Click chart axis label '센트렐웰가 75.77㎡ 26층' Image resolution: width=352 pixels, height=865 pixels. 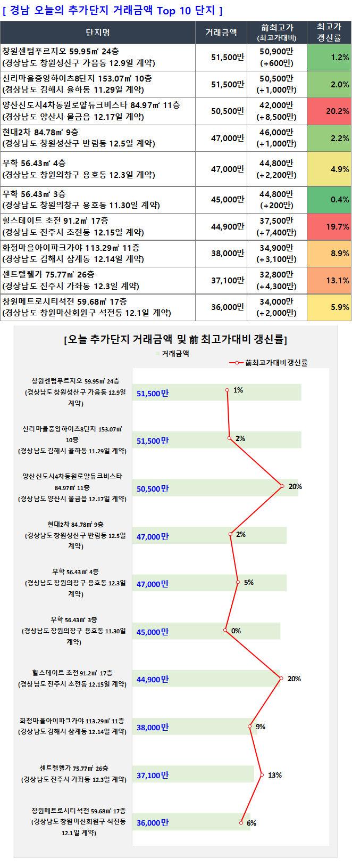click(74, 769)
